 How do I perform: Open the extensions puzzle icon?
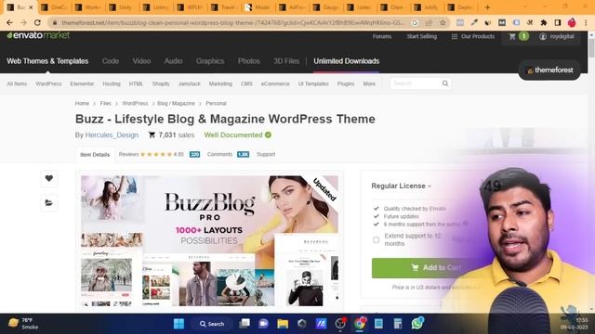click(x=543, y=22)
